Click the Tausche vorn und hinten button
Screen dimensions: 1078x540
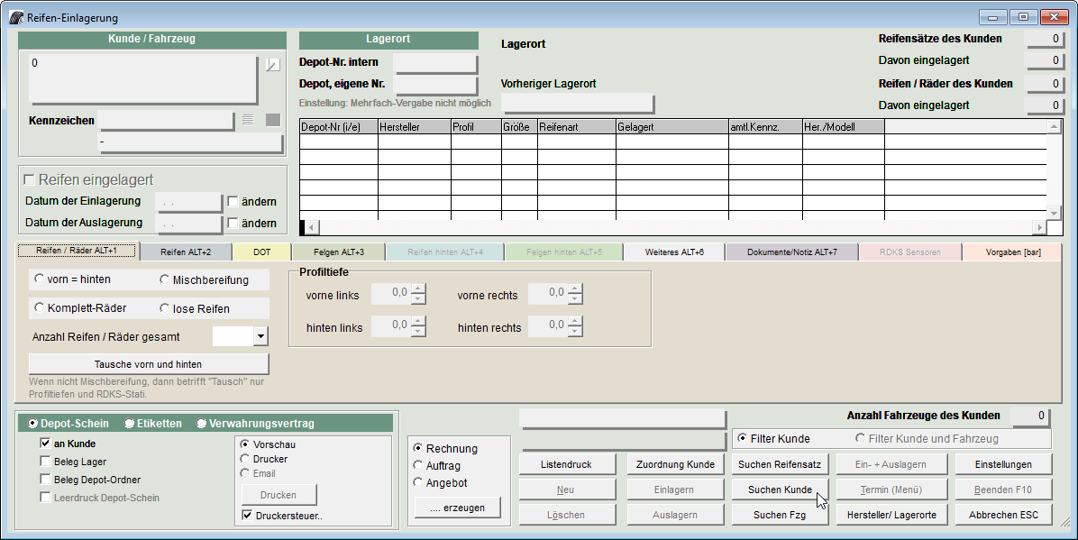pyautogui.click(x=148, y=364)
